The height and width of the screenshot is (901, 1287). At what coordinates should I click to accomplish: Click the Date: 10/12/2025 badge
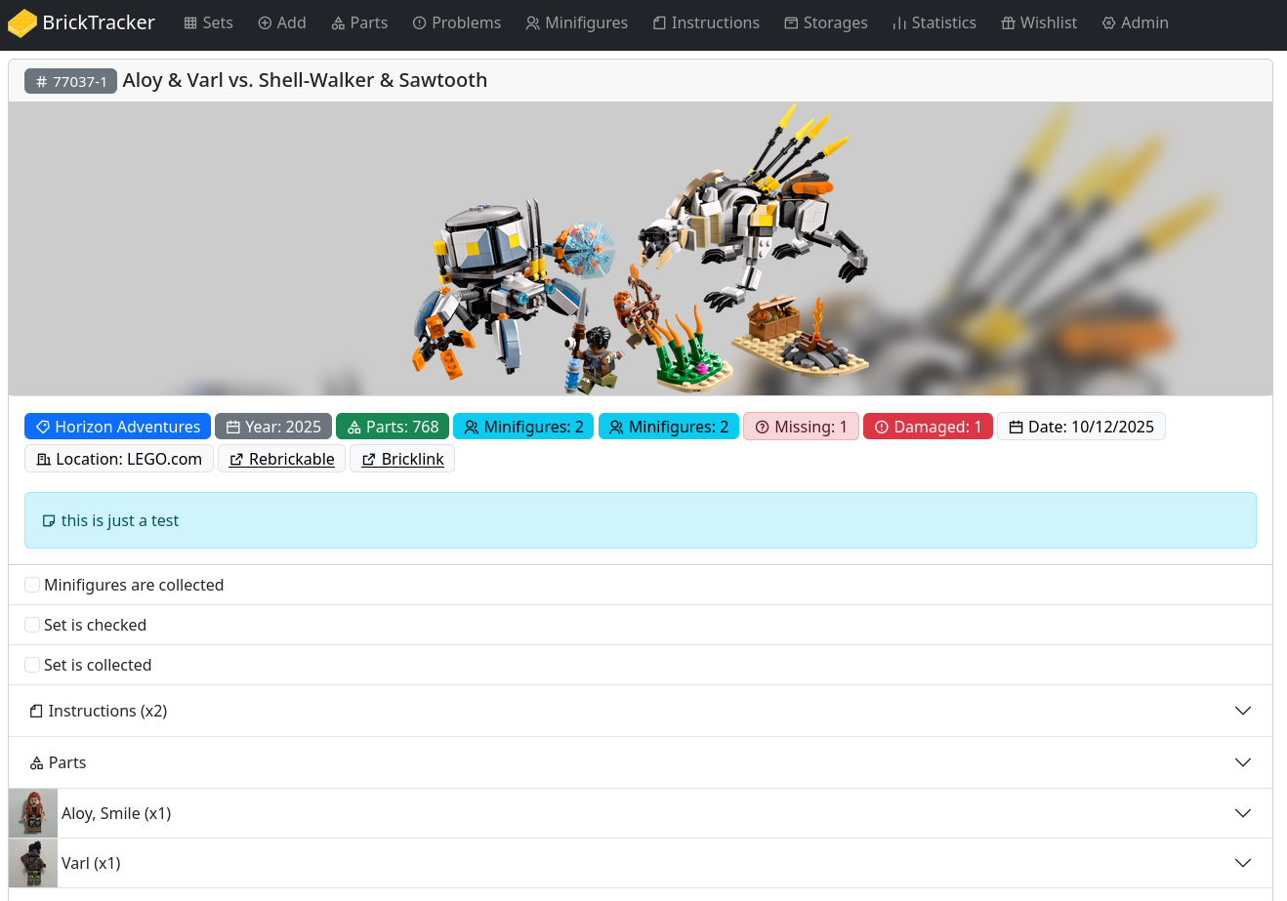(x=1081, y=427)
